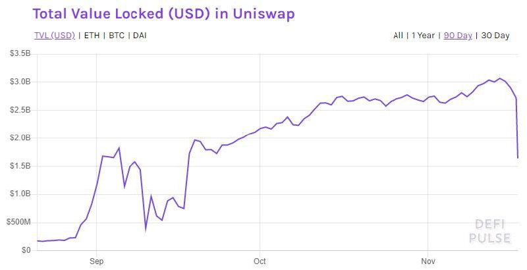Select the 1 Year time range
This screenshot has width=527, height=270.
coord(424,36)
